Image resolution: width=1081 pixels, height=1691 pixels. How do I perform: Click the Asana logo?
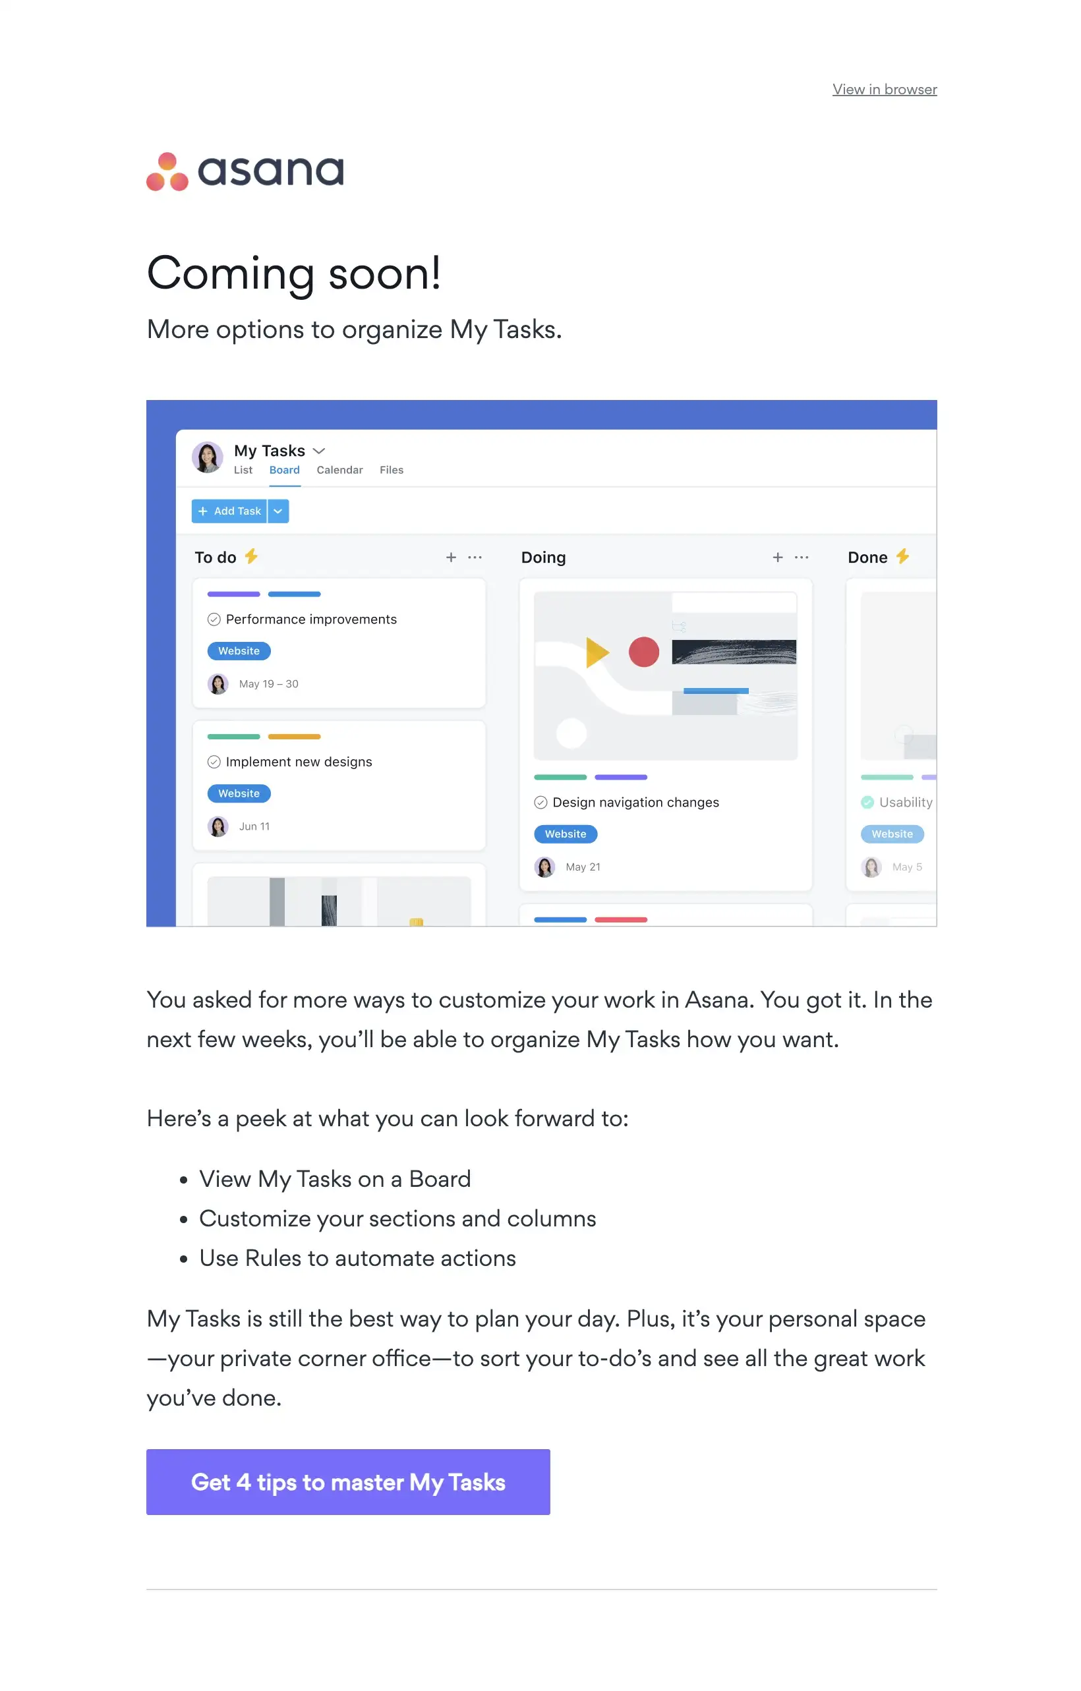coord(245,171)
